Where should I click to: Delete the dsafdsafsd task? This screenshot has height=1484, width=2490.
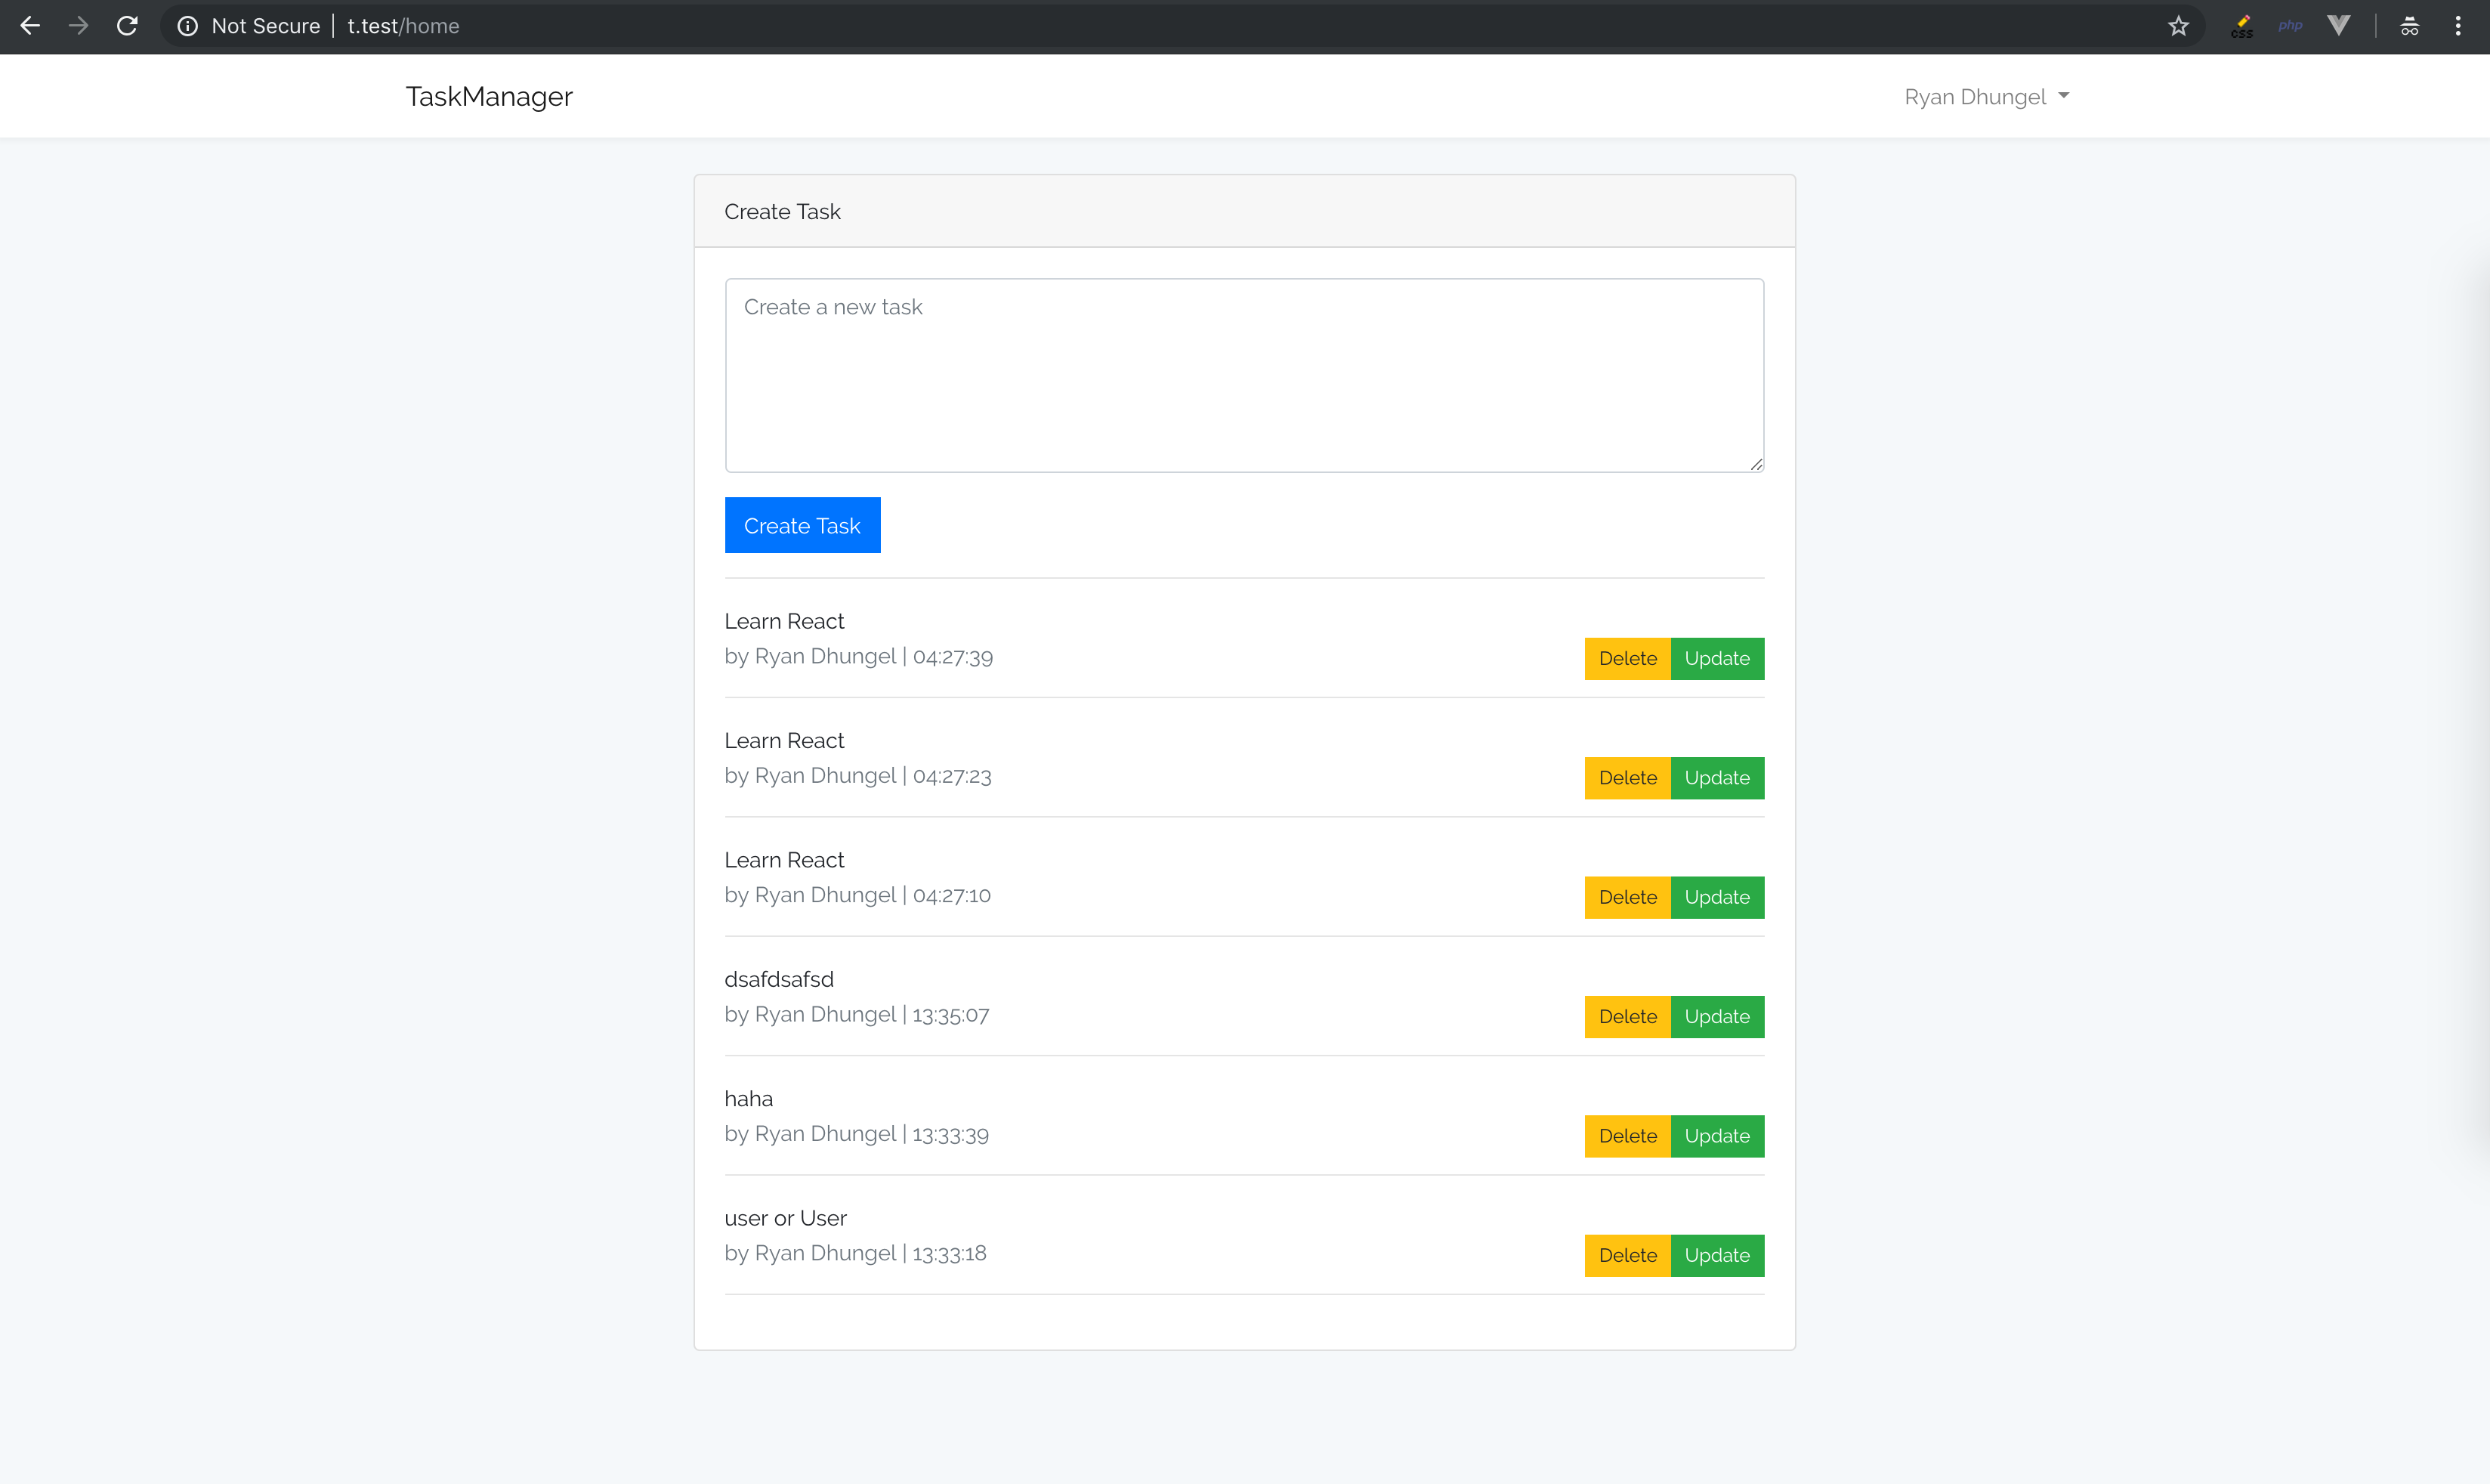pos(1627,1017)
